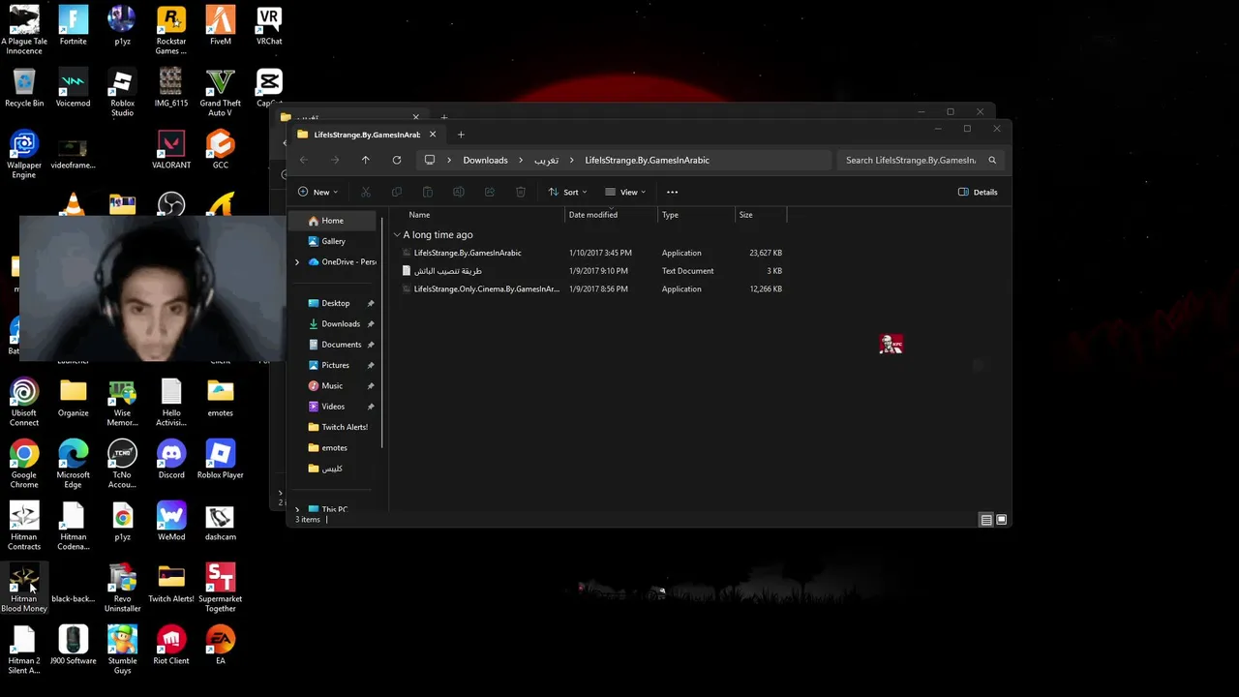
Task: Open the New dropdown menu
Action: [318, 192]
